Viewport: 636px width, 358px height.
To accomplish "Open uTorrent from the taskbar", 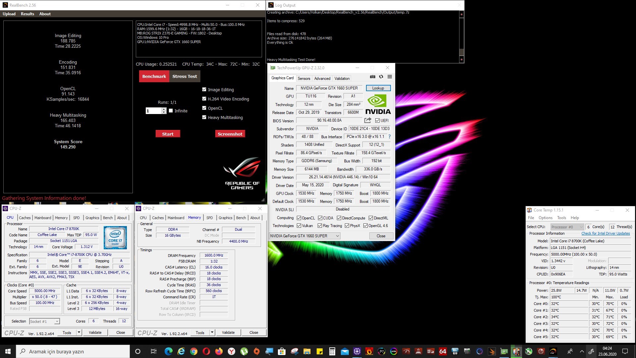I will 244,351.
